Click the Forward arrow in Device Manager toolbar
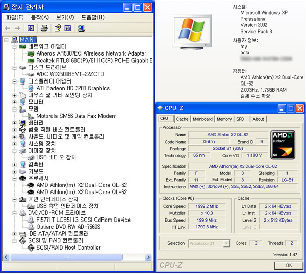The width and height of the screenshot is (306, 274). [17, 29]
